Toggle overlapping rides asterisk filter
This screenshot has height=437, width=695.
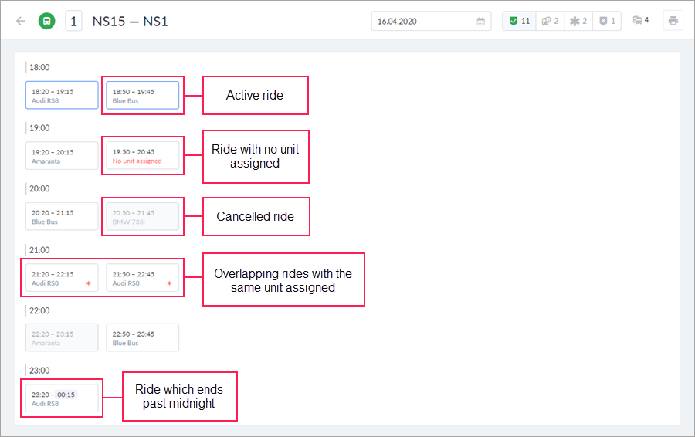click(579, 21)
